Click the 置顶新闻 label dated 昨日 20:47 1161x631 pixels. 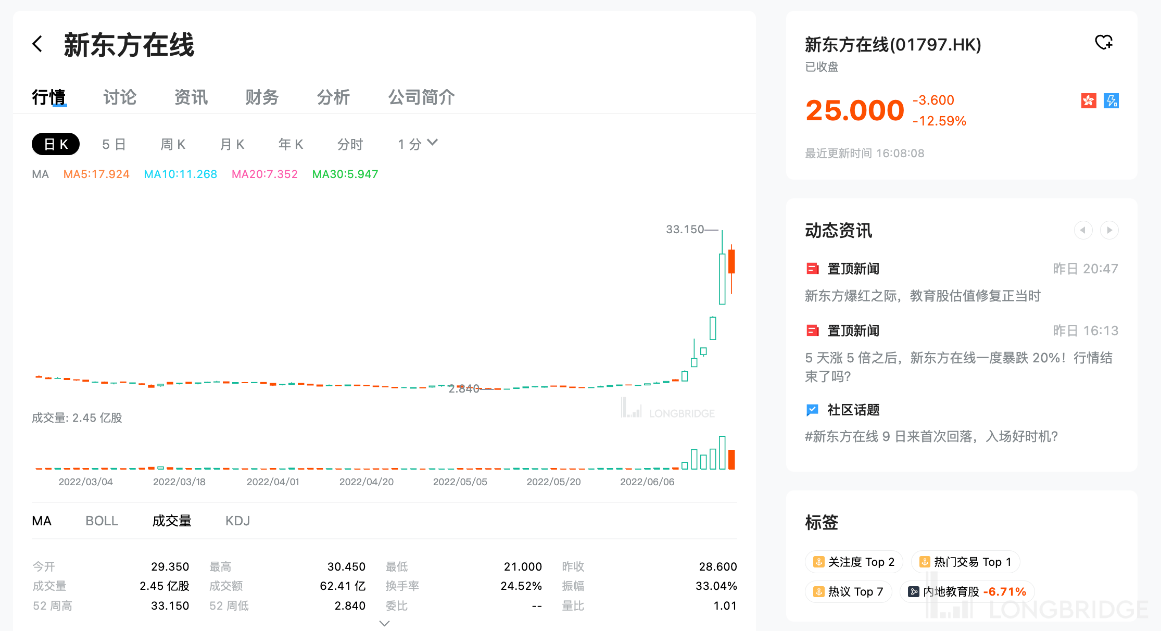853,269
